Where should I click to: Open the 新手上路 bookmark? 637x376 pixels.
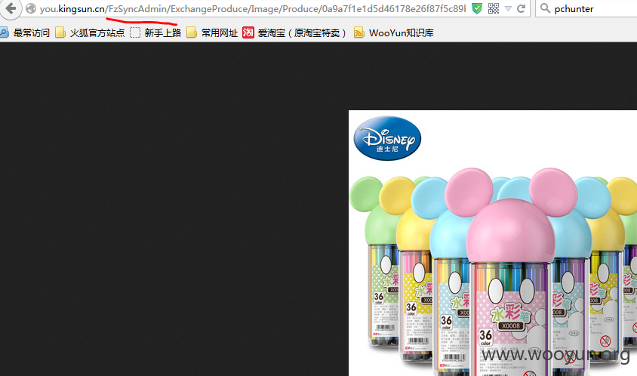click(x=155, y=32)
